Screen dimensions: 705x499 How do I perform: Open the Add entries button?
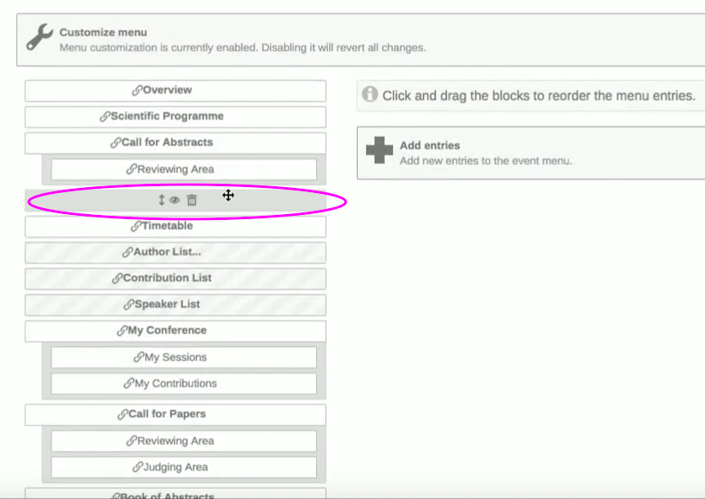click(531, 153)
